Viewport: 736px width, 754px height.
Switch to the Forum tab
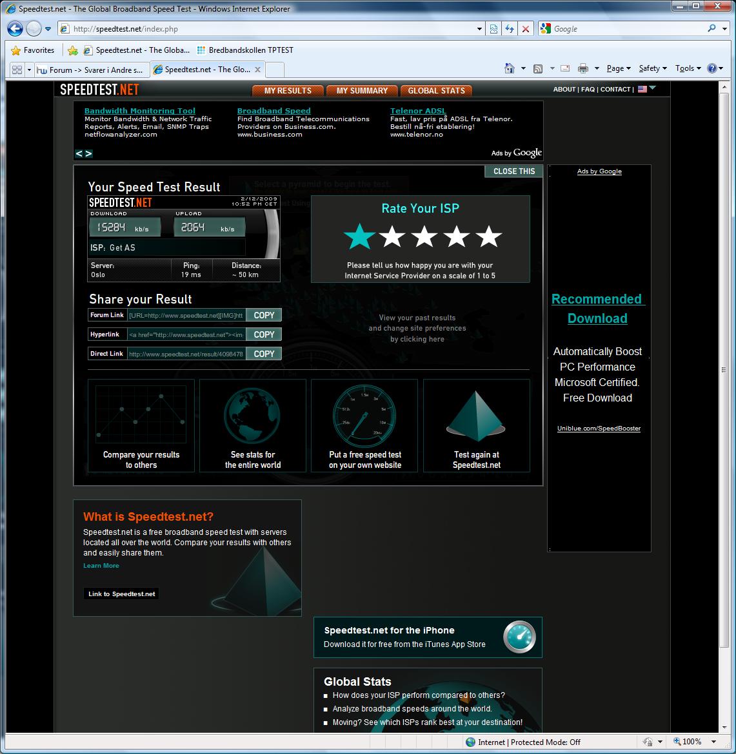click(x=90, y=70)
